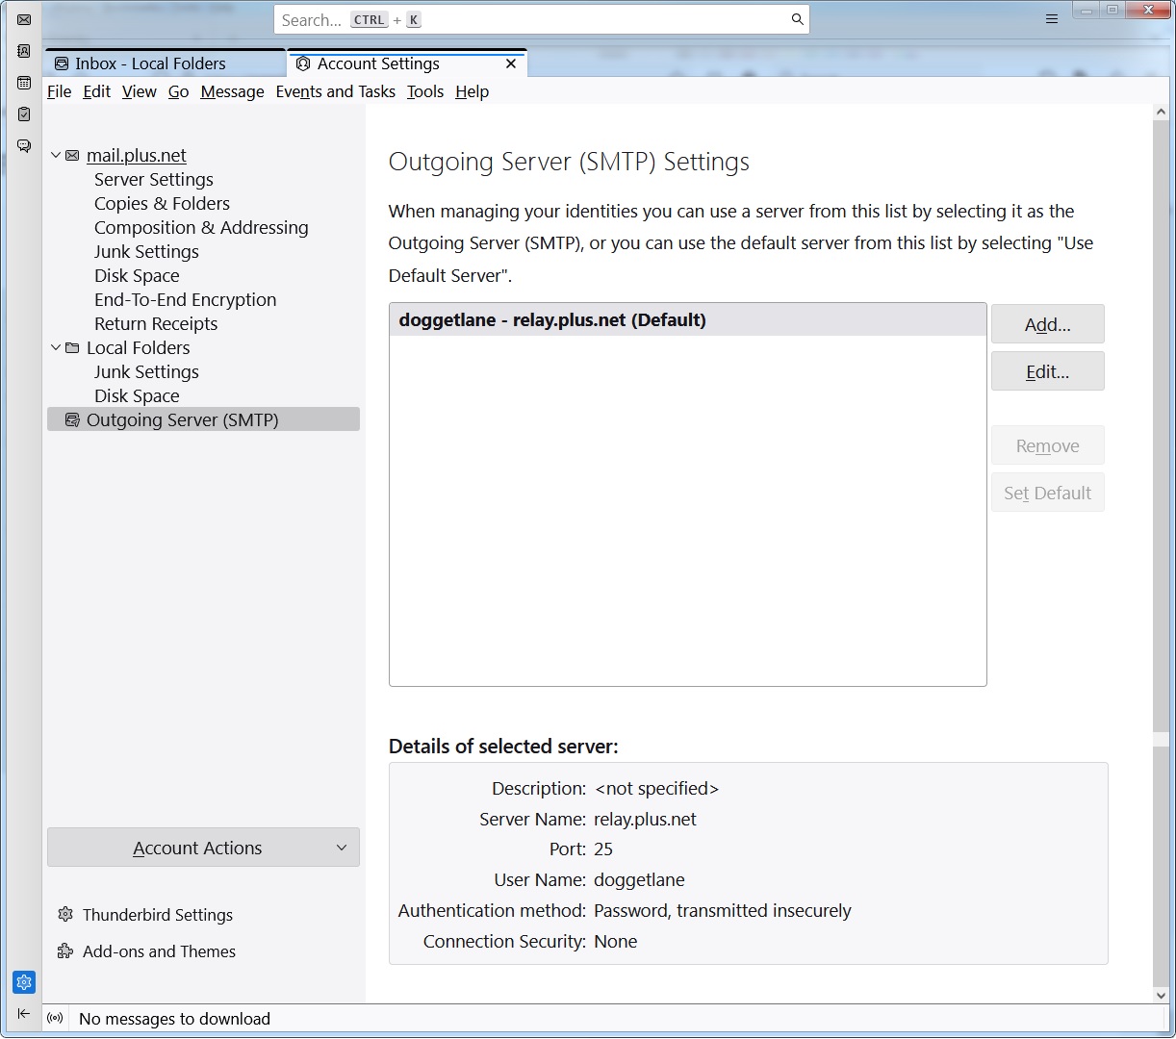Click the Settings gear in spaces toolbar
The width and height of the screenshot is (1176, 1039).
click(x=24, y=982)
